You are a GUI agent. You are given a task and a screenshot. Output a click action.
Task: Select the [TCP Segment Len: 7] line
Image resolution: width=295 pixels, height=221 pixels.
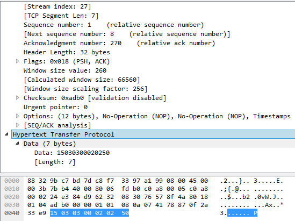tap(61, 16)
